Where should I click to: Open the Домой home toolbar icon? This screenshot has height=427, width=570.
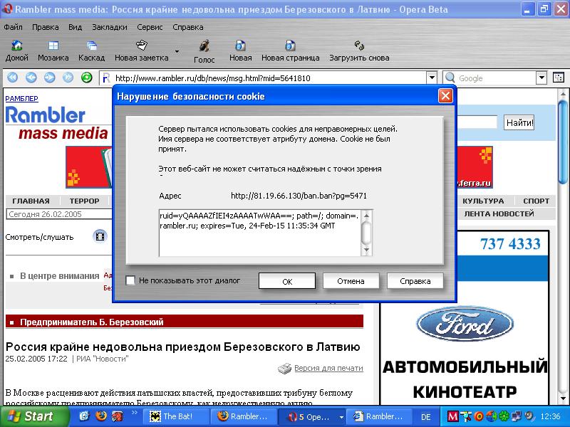click(16, 51)
